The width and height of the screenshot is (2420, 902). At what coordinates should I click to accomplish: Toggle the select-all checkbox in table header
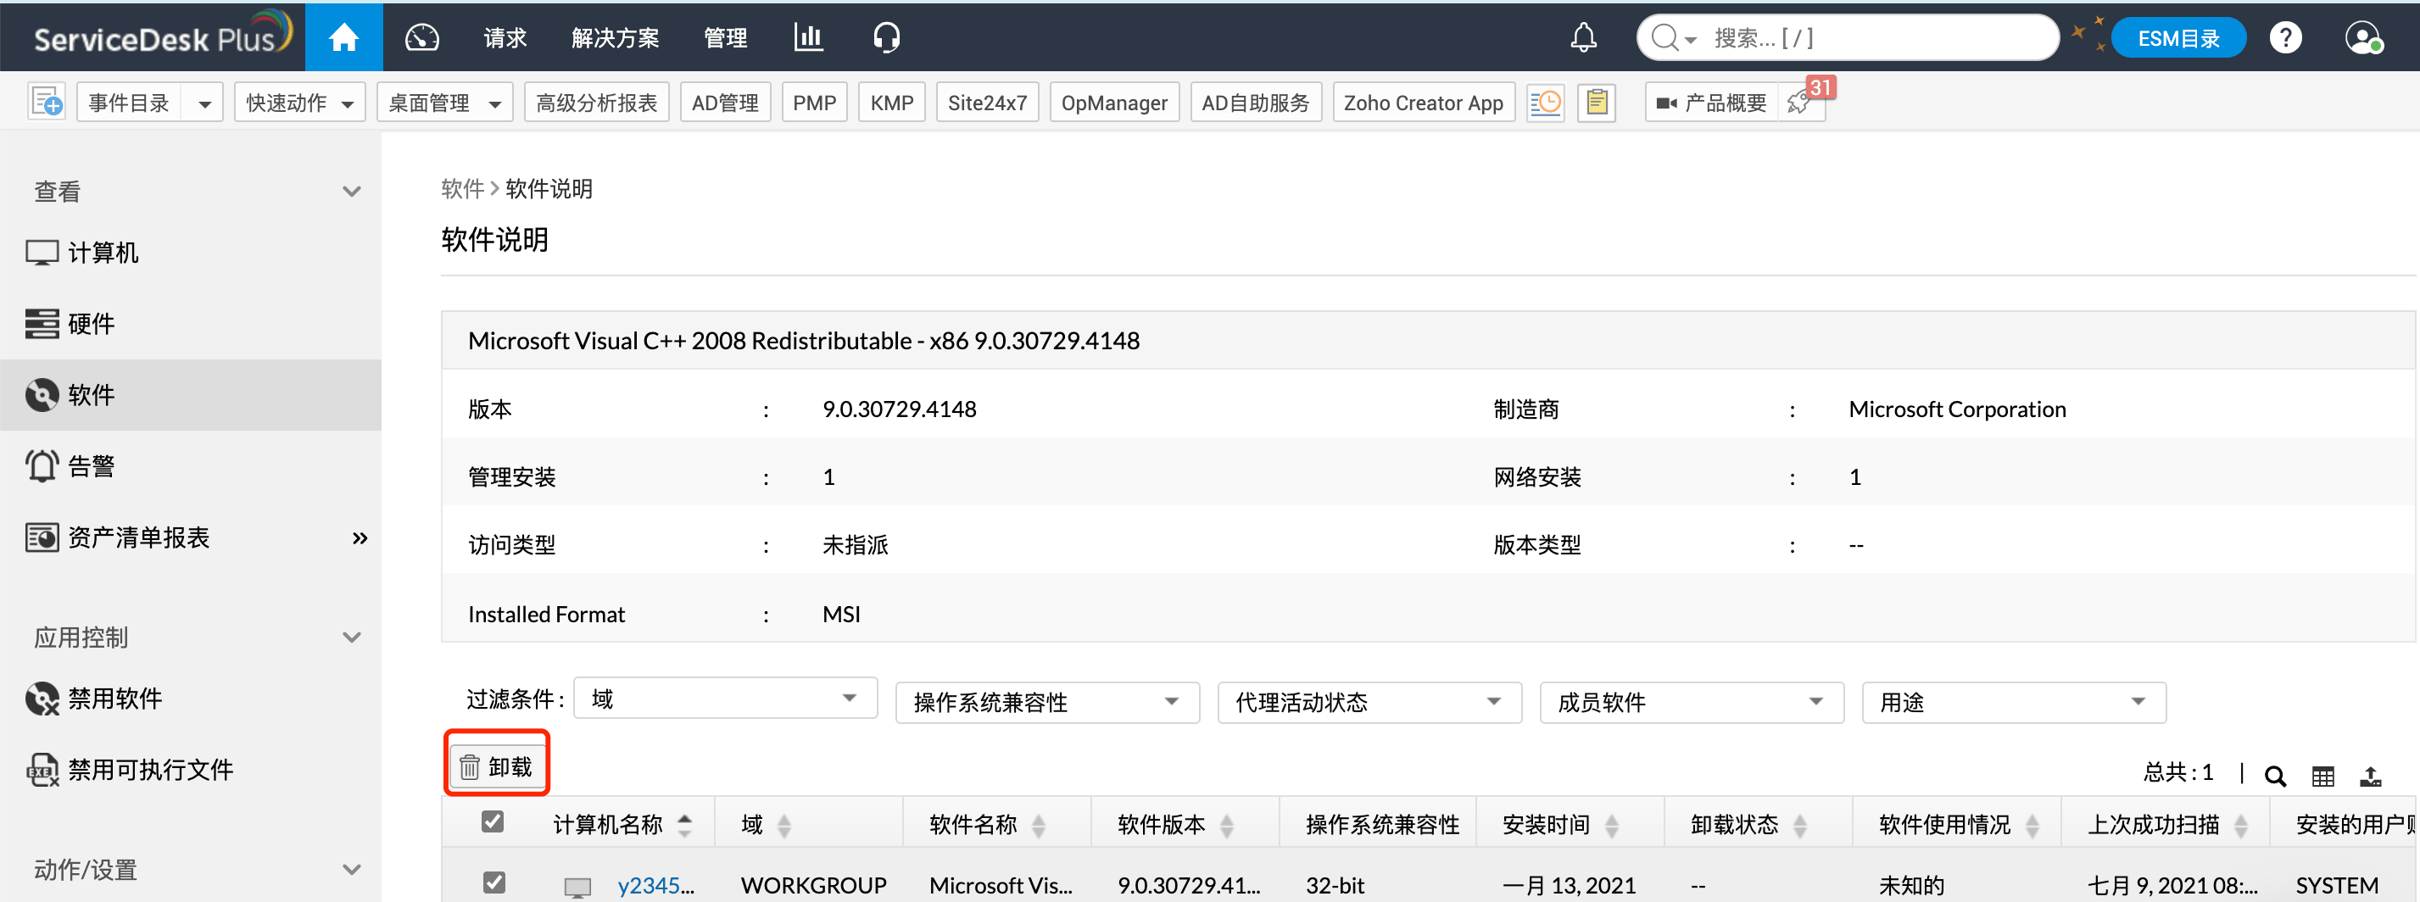tap(494, 821)
